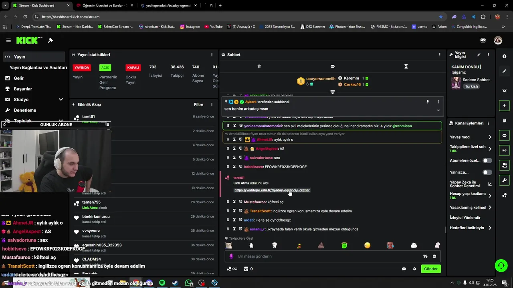
Task: Timeout salvadortuna using the hourglass icon
Action: [x=234, y=158]
